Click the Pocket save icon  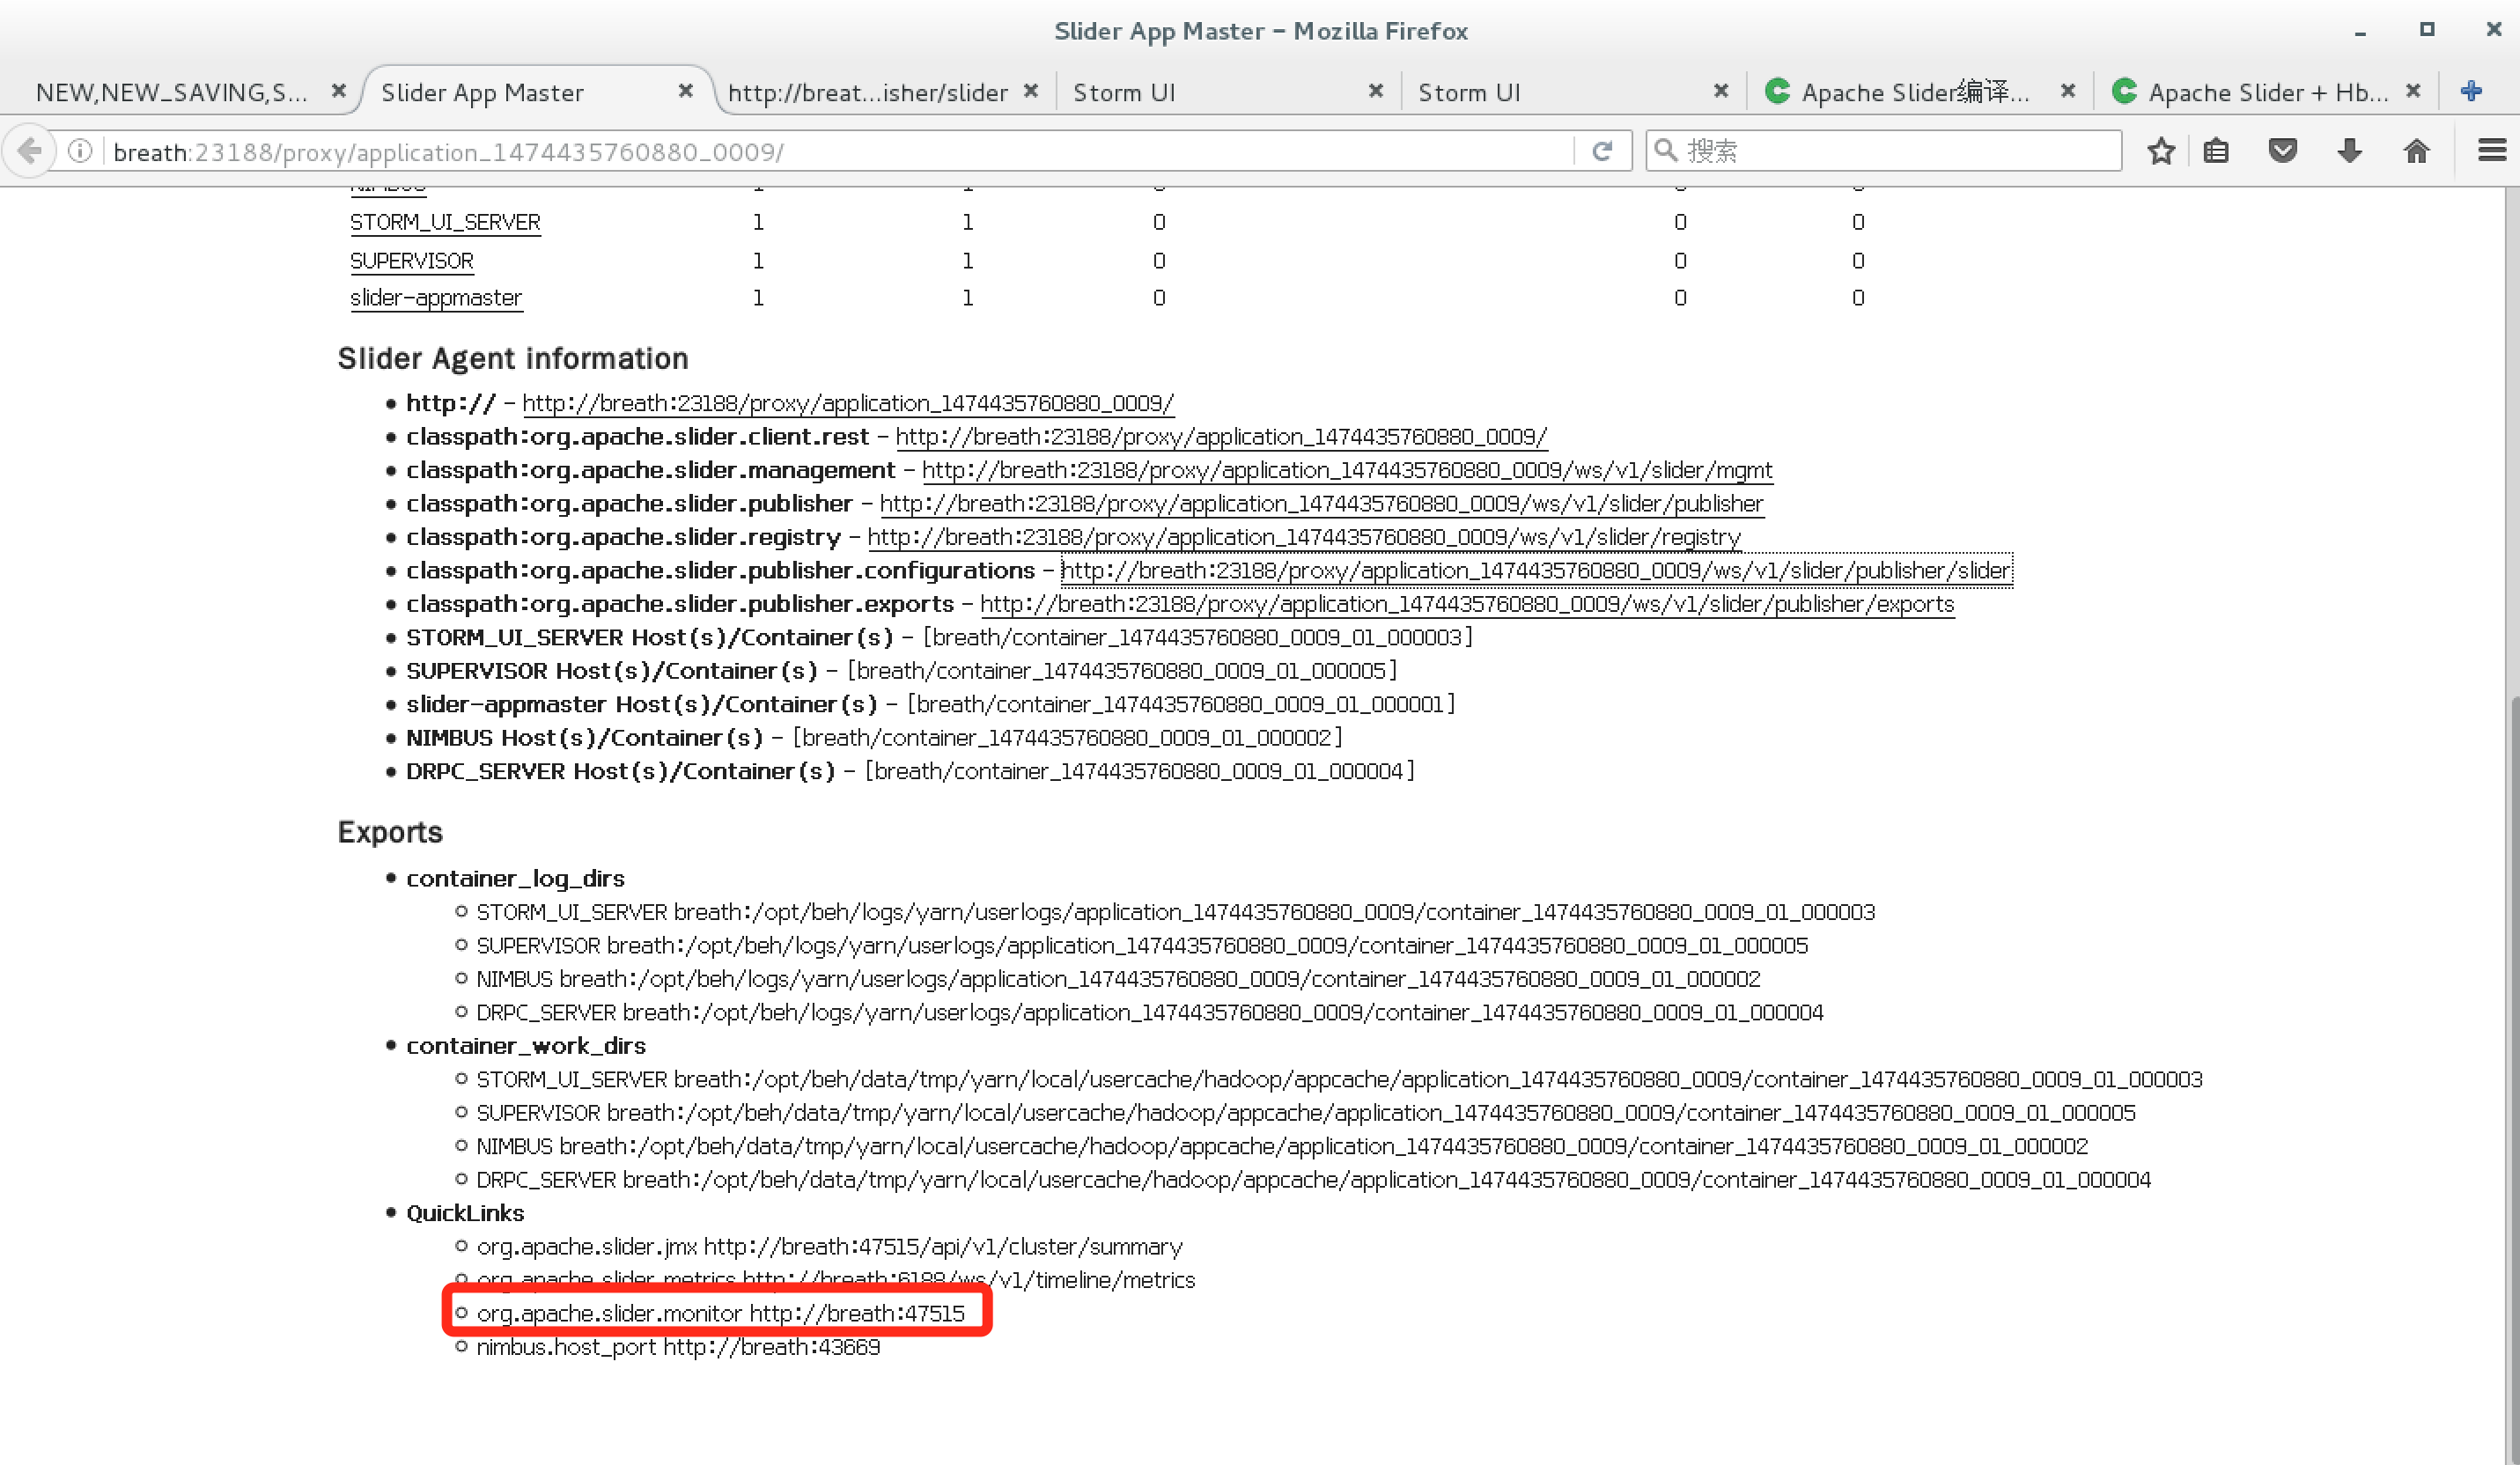2282,151
